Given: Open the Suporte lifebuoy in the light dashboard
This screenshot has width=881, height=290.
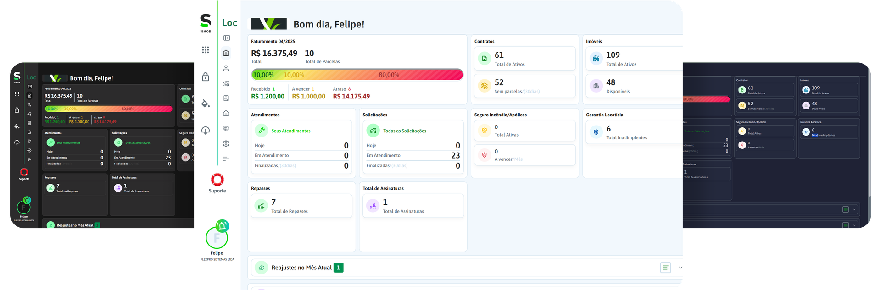Looking at the screenshot, I should [217, 180].
